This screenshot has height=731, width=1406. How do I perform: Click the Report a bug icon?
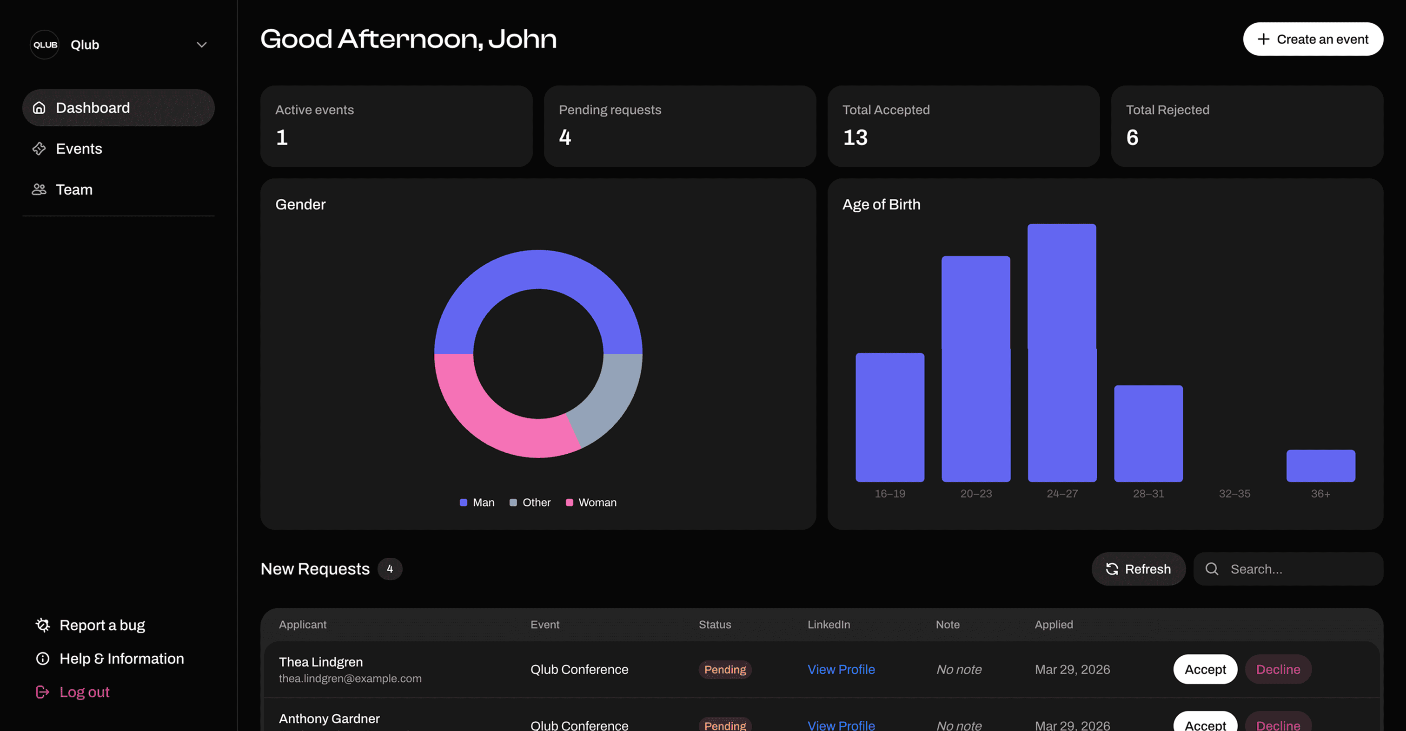pos(43,625)
